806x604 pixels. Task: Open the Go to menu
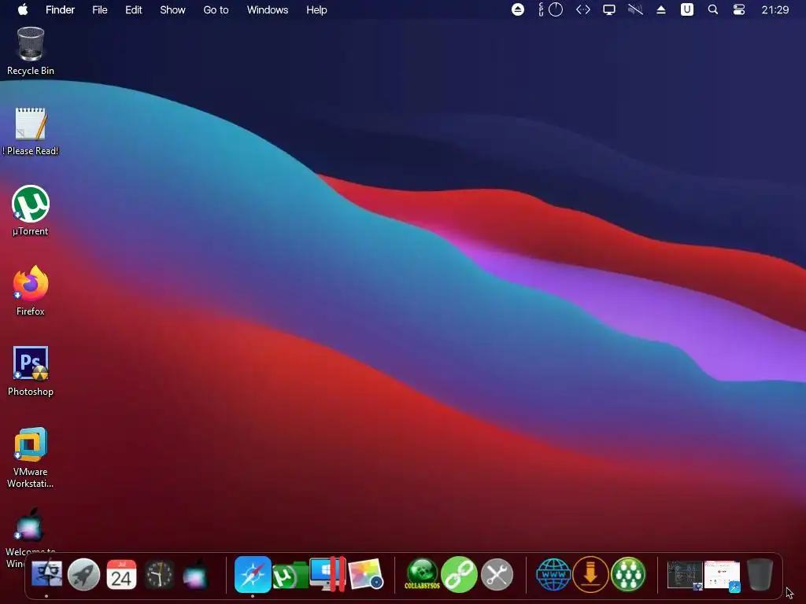[216, 9]
